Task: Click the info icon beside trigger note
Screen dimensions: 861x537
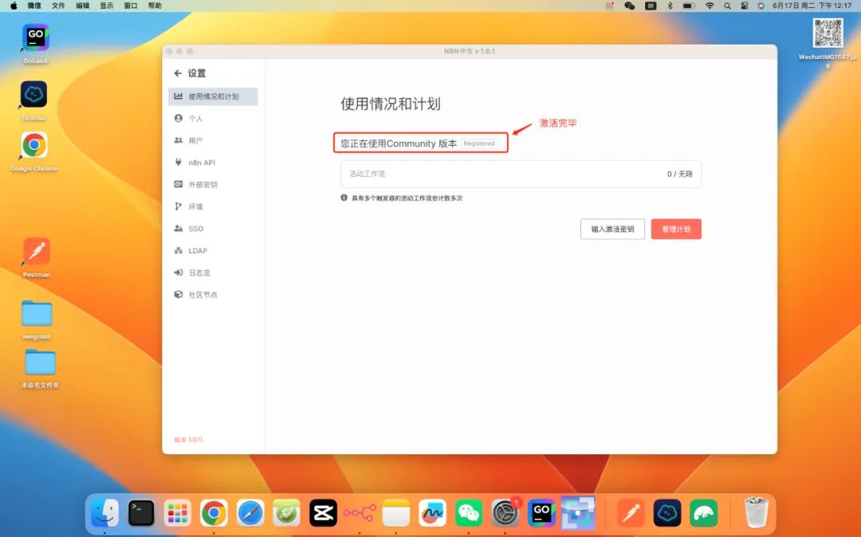Action: (344, 198)
